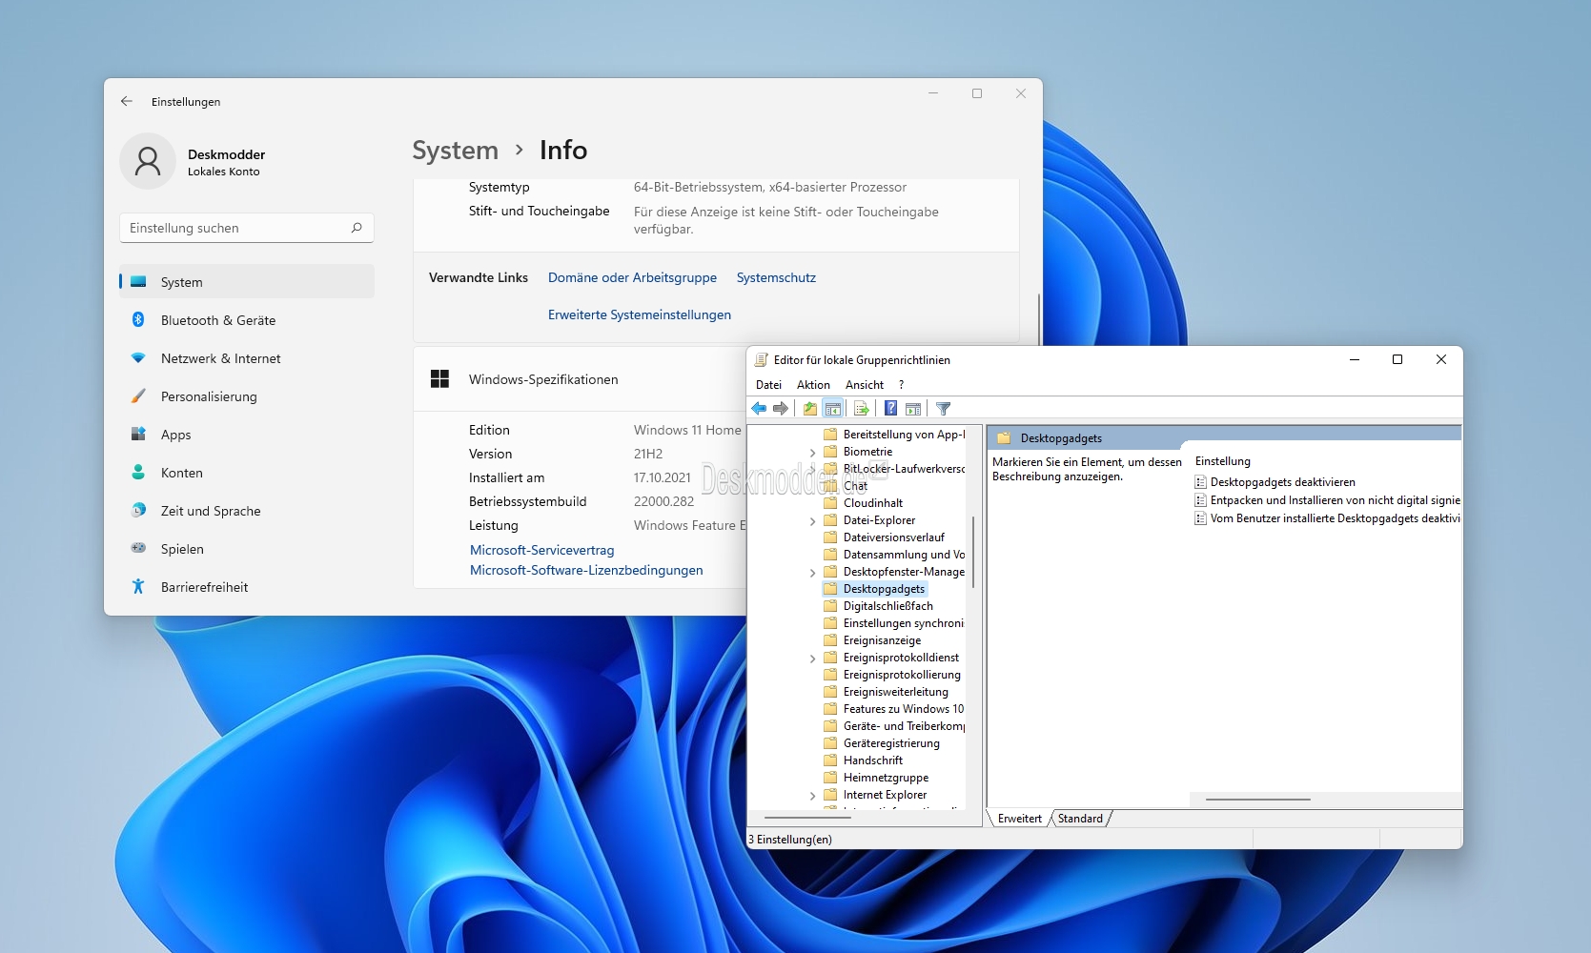Click the Export list toolbar icon
This screenshot has height=953, width=1591.
coord(861,409)
